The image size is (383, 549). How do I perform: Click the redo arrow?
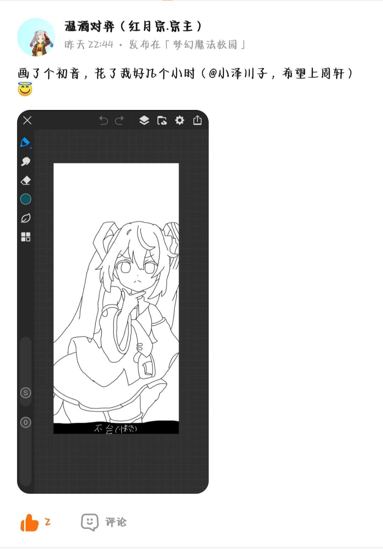[x=120, y=120]
